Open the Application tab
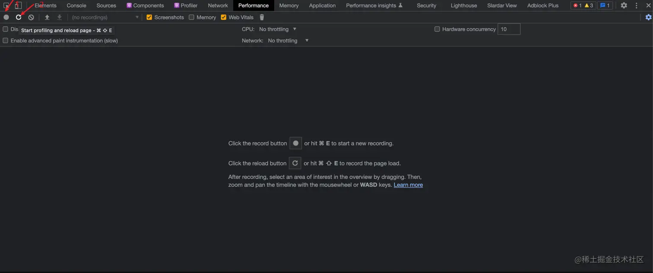 point(322,6)
